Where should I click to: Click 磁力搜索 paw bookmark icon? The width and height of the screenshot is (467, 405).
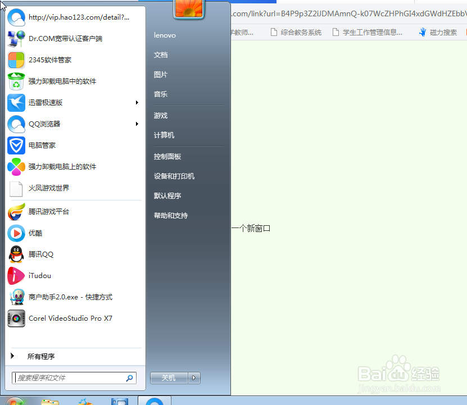(x=423, y=32)
